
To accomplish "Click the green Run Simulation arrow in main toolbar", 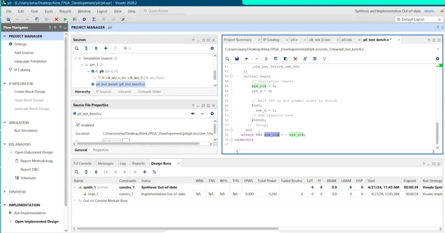I will (x=66, y=19).
